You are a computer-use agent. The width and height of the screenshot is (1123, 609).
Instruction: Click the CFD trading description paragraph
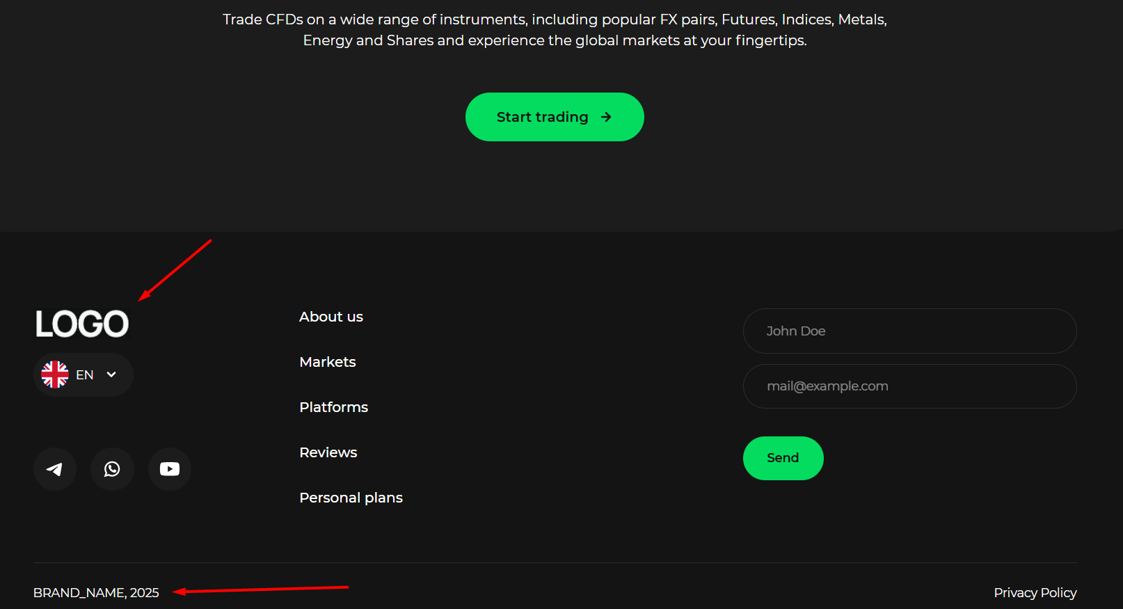pos(555,30)
